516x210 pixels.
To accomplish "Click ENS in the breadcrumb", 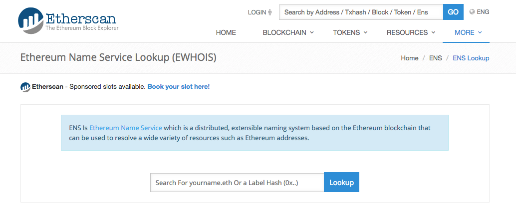I will coord(435,58).
